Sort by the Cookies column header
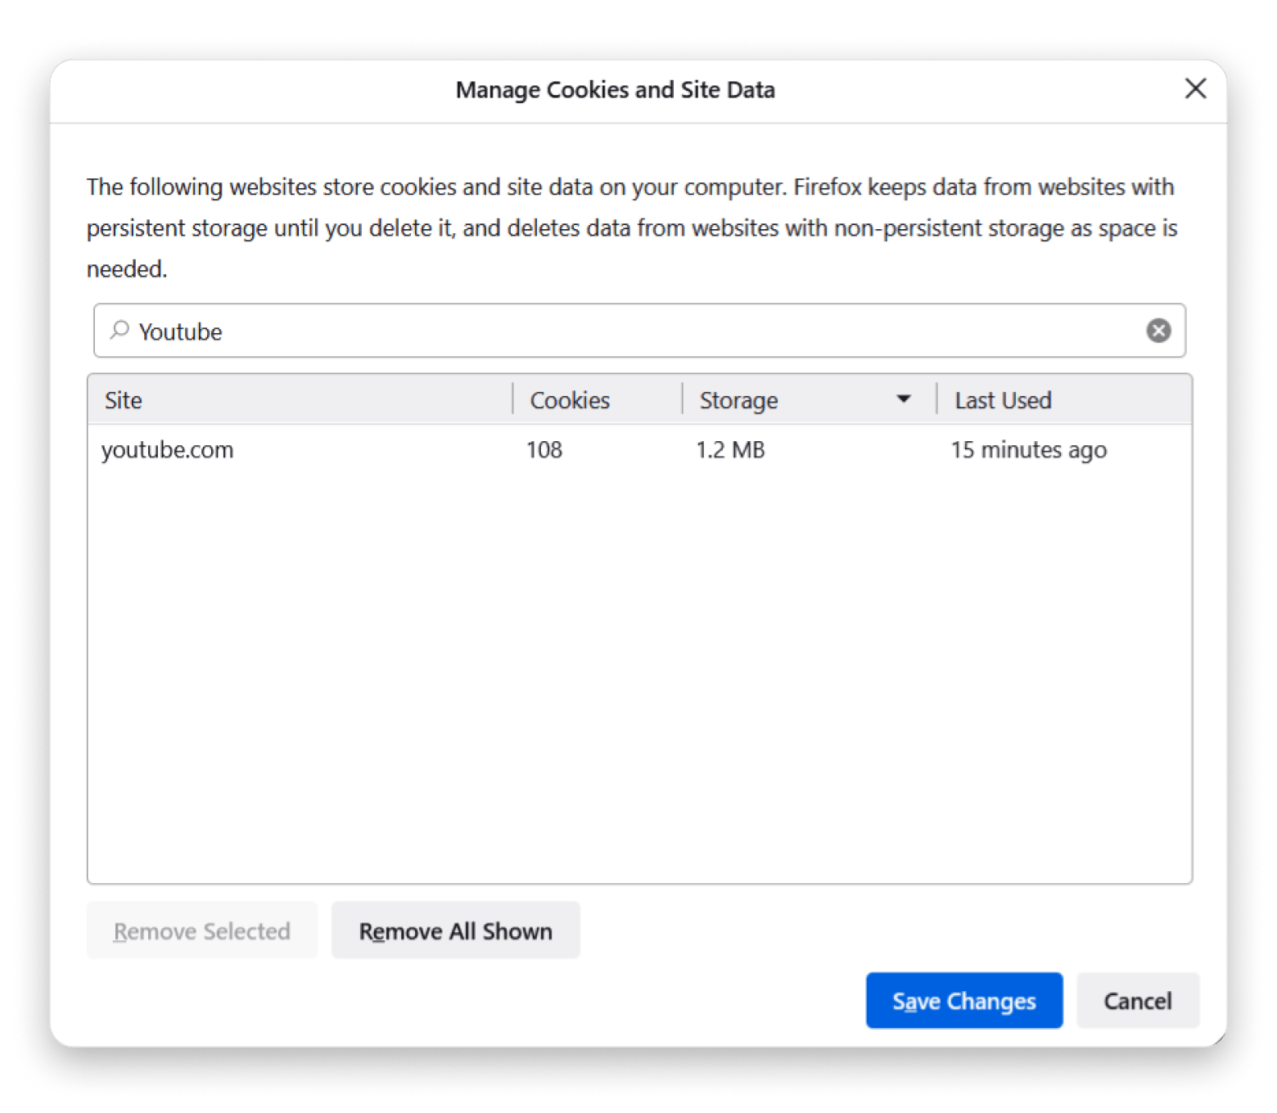 click(x=598, y=399)
